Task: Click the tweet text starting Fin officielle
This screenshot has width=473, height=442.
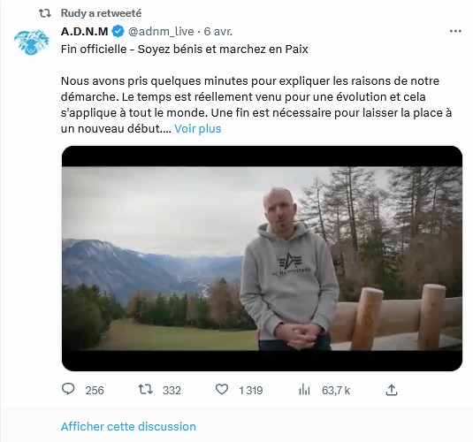Action: click(x=184, y=50)
